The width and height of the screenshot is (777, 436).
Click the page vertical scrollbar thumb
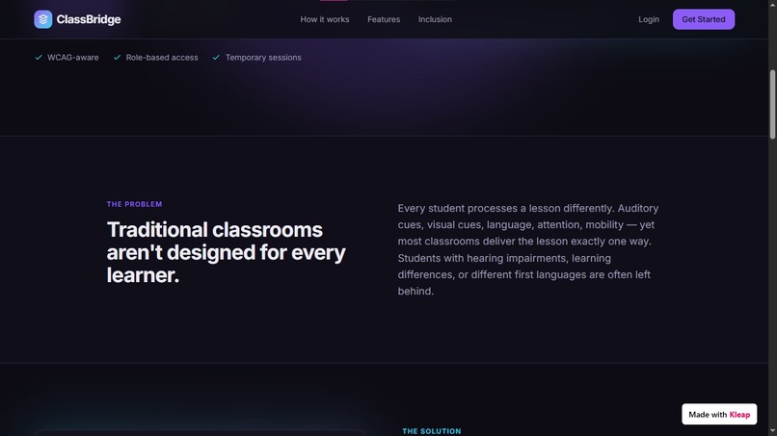(x=772, y=104)
